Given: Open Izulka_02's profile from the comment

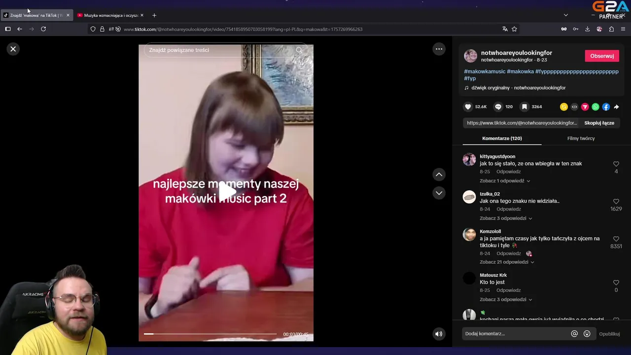Looking at the screenshot, I should click(x=490, y=194).
